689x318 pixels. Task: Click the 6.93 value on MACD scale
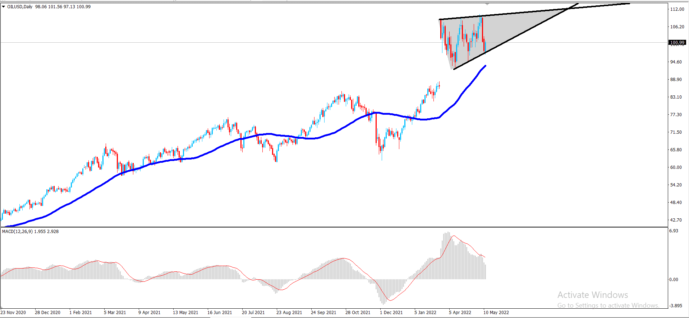[674, 231]
